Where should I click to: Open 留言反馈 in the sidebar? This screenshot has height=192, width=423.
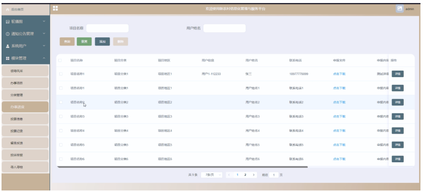(25, 143)
